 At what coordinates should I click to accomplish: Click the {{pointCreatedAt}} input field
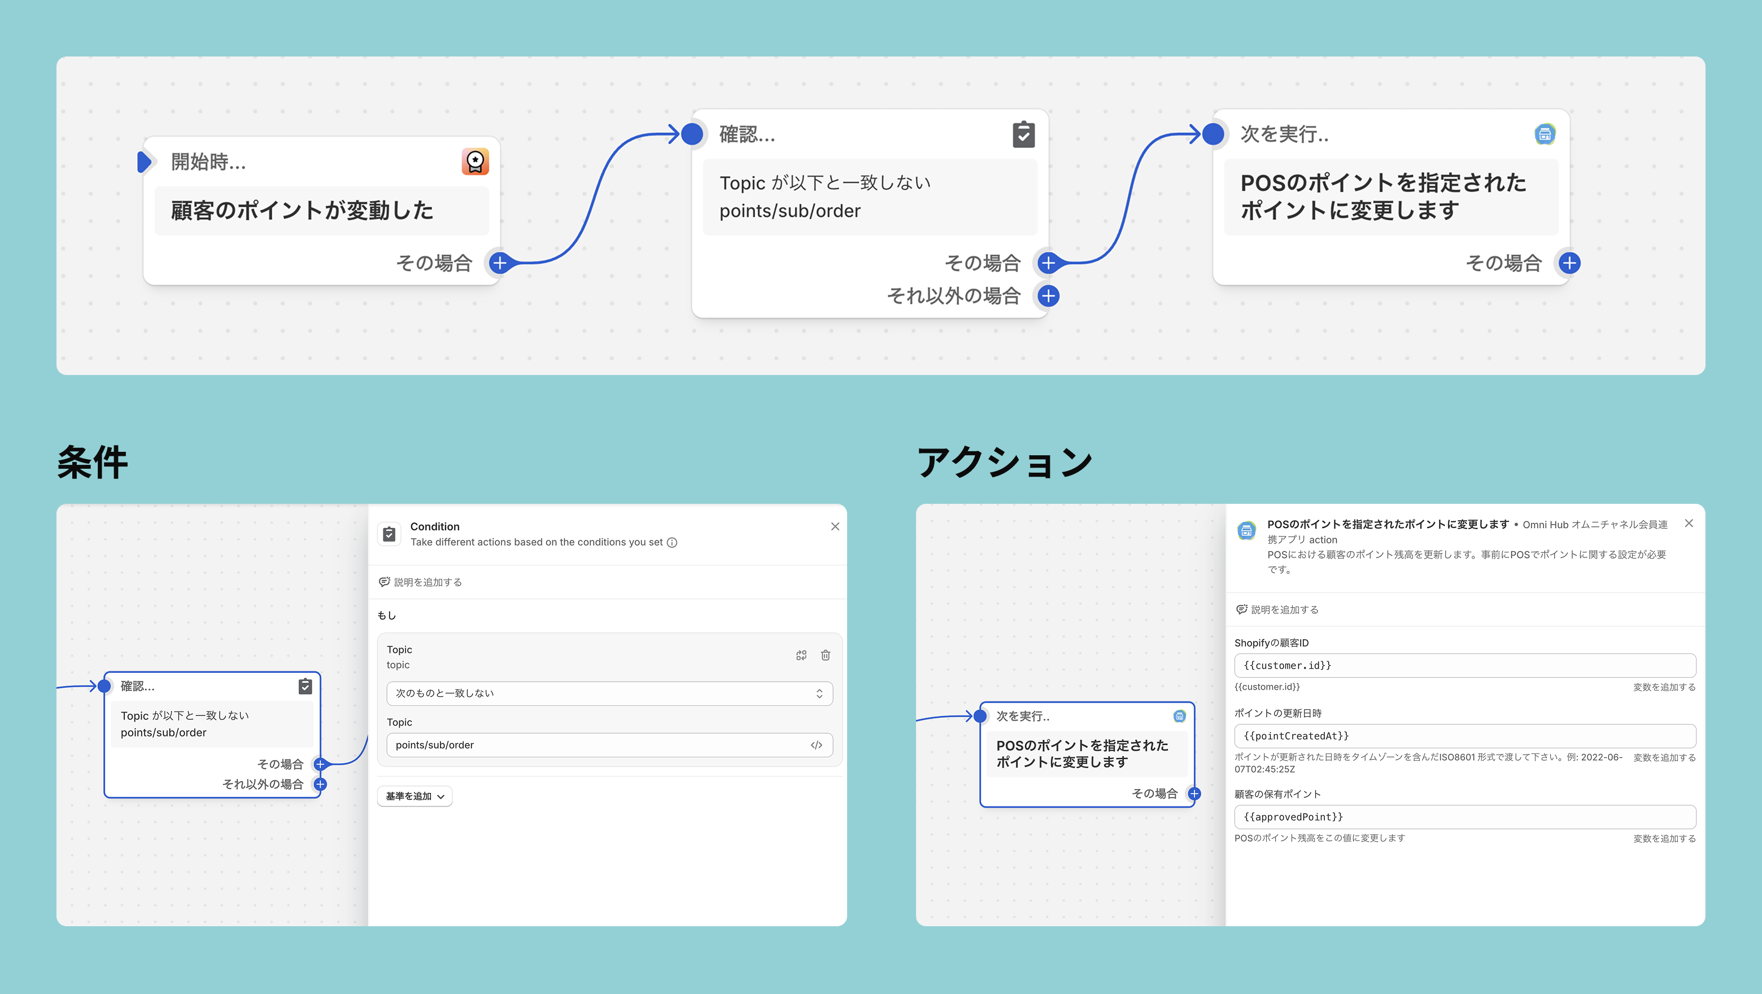point(1464,736)
